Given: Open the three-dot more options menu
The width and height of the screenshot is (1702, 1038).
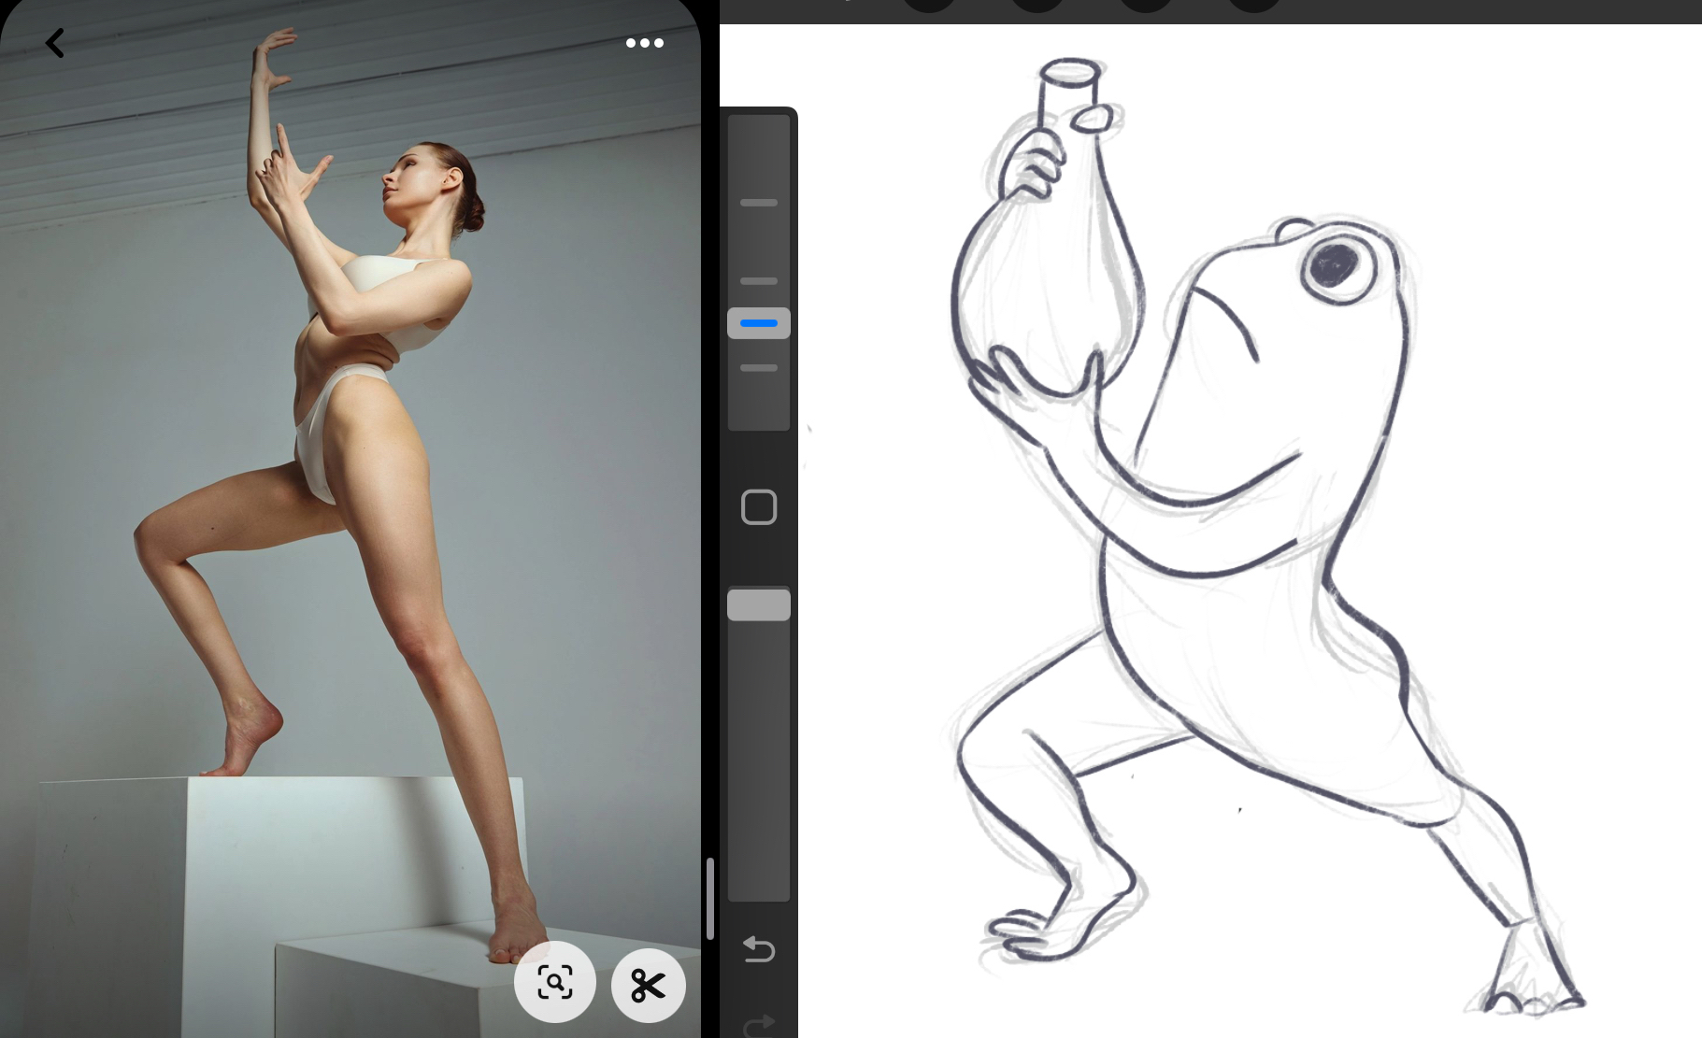Looking at the screenshot, I should [x=644, y=43].
